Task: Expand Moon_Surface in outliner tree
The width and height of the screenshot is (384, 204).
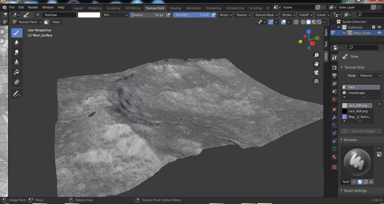Action: pos(344,33)
